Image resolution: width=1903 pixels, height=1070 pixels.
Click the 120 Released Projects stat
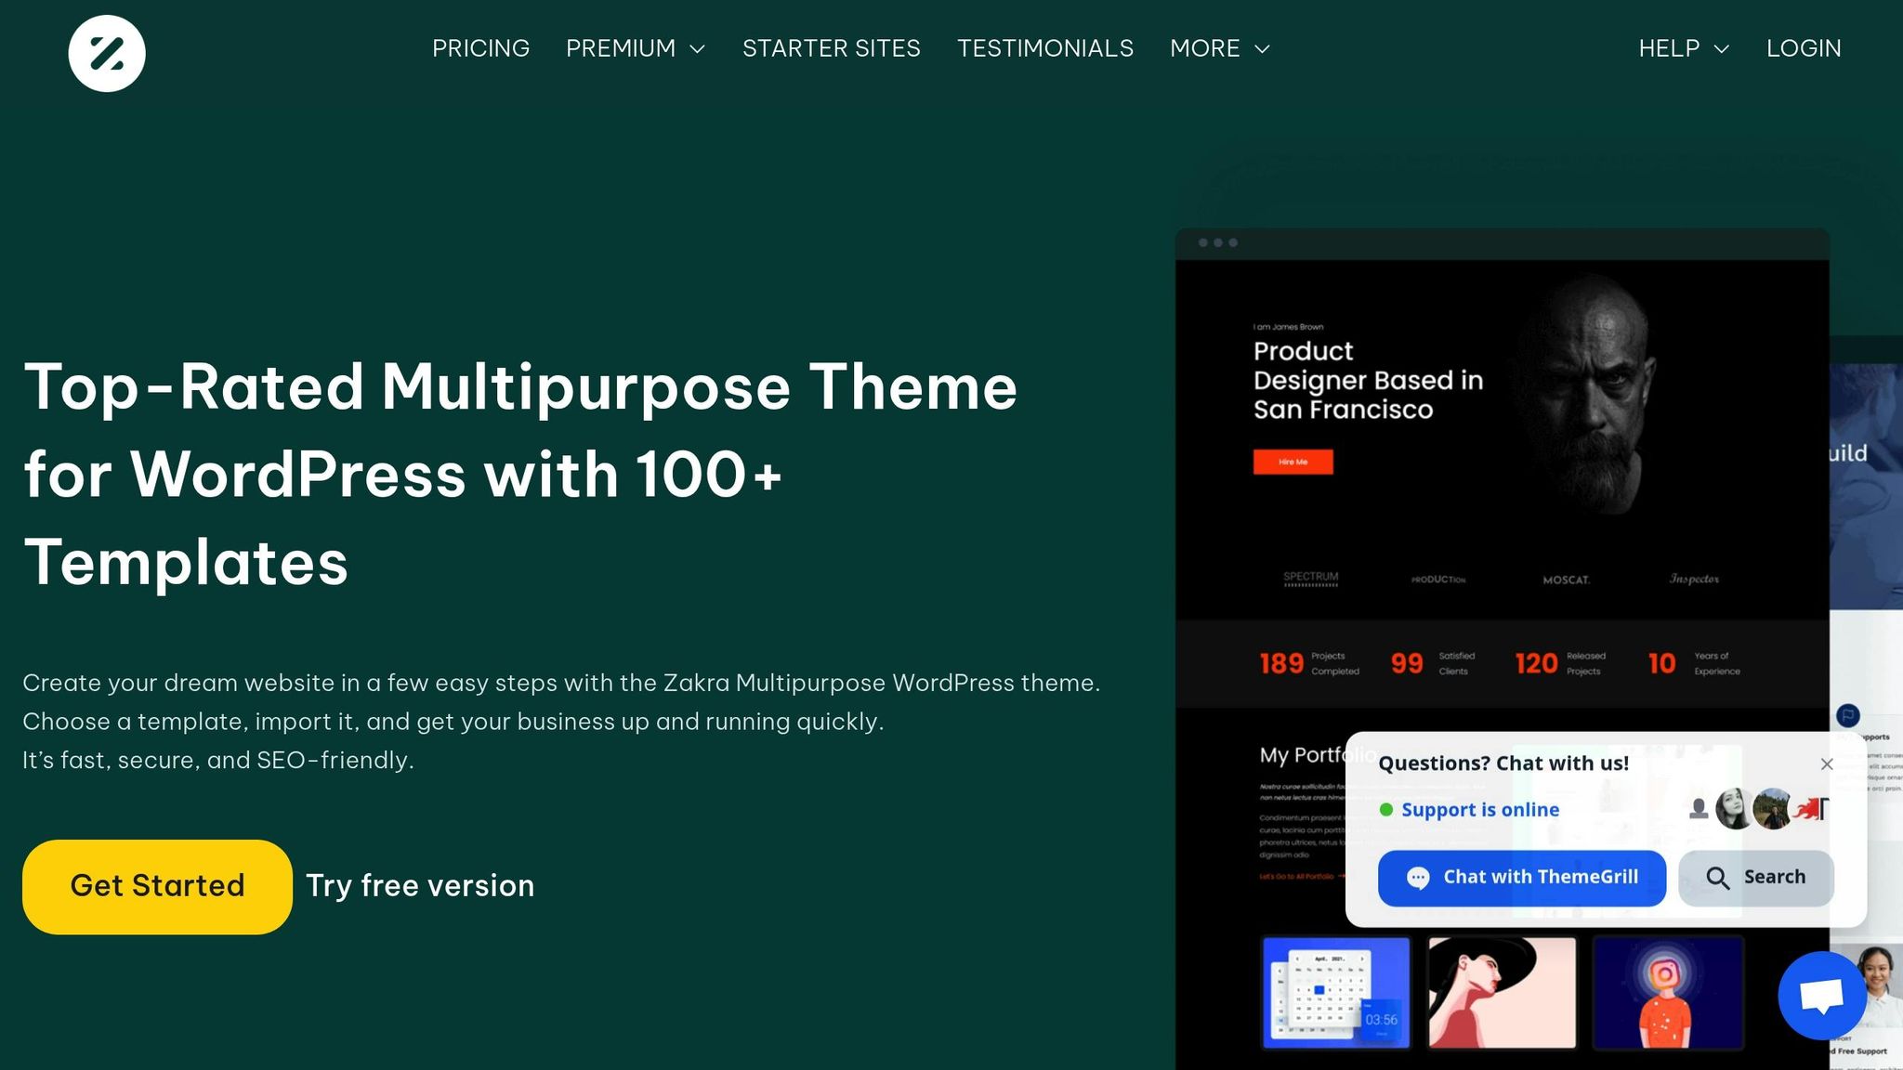(x=1560, y=663)
